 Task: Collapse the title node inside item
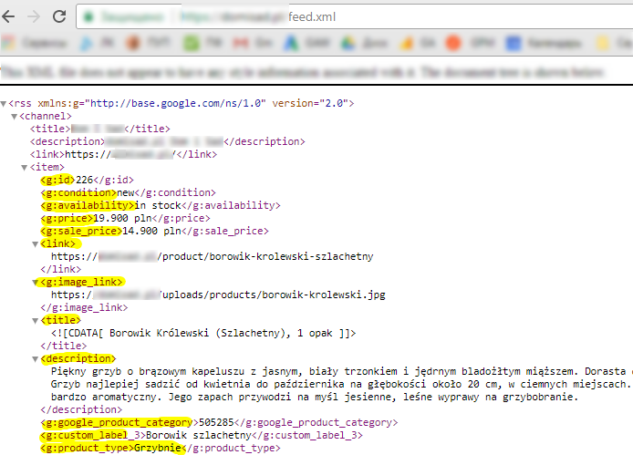(36, 321)
